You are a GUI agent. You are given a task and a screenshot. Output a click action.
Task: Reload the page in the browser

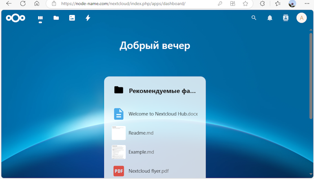click(23, 4)
